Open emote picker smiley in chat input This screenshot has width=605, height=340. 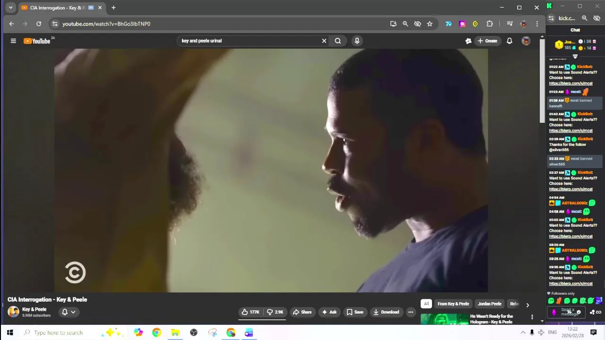pos(578,313)
